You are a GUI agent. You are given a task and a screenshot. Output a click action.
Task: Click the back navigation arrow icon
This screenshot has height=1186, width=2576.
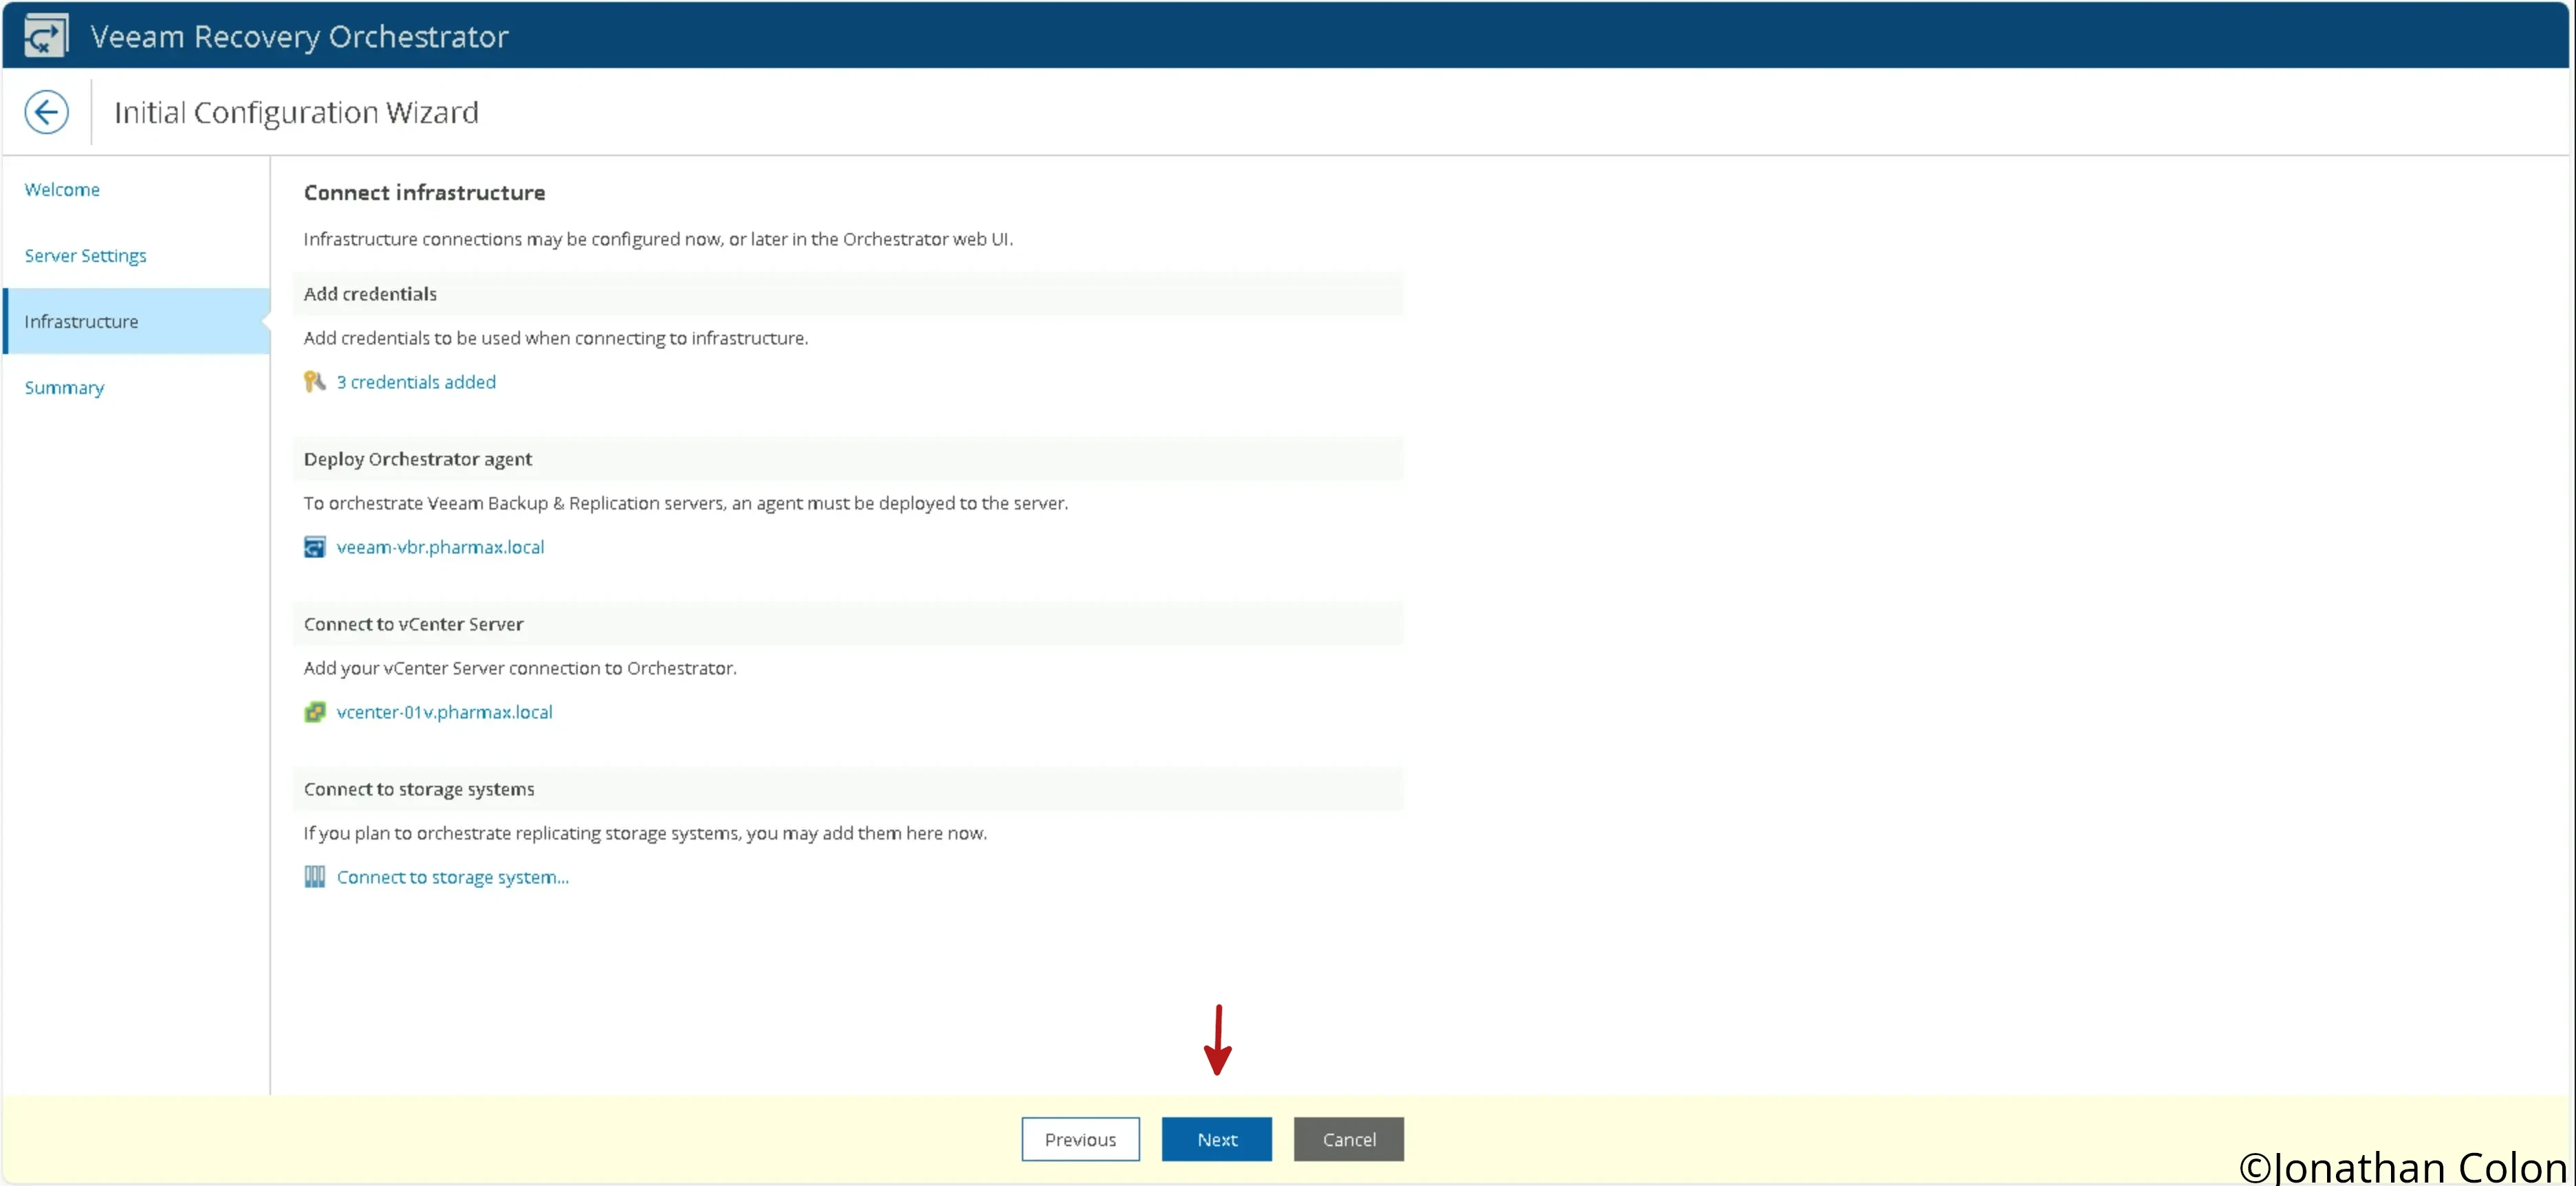[47, 111]
